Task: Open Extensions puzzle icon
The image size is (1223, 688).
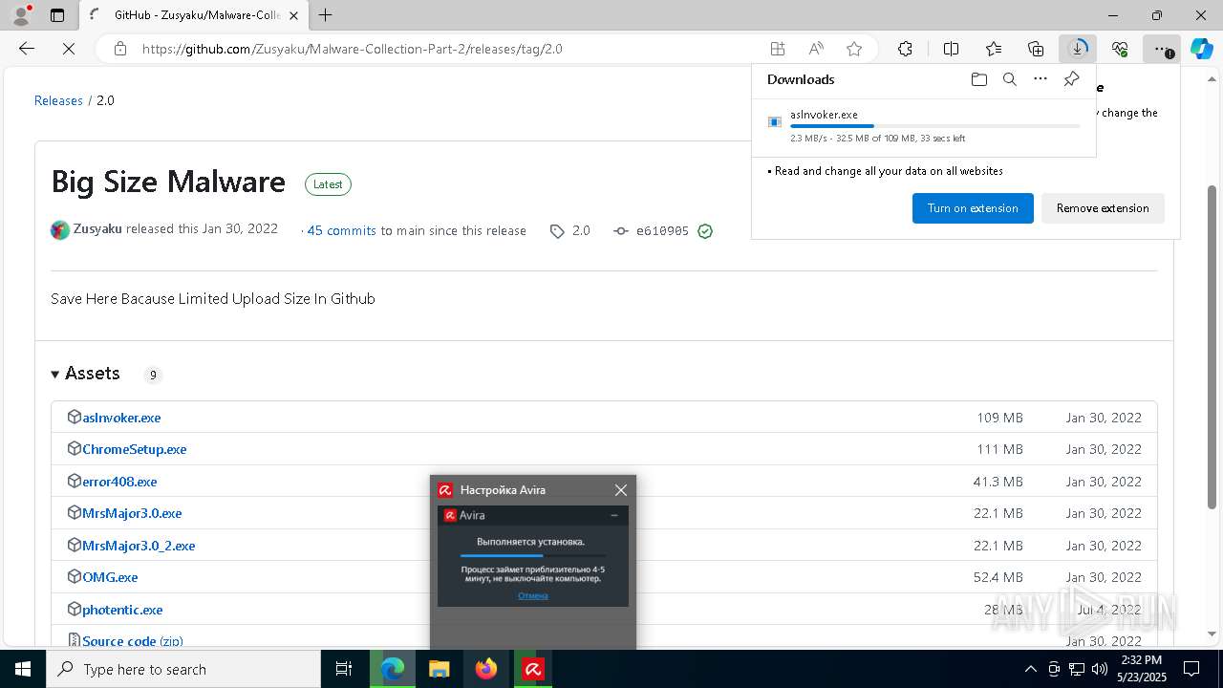Action: point(905,49)
